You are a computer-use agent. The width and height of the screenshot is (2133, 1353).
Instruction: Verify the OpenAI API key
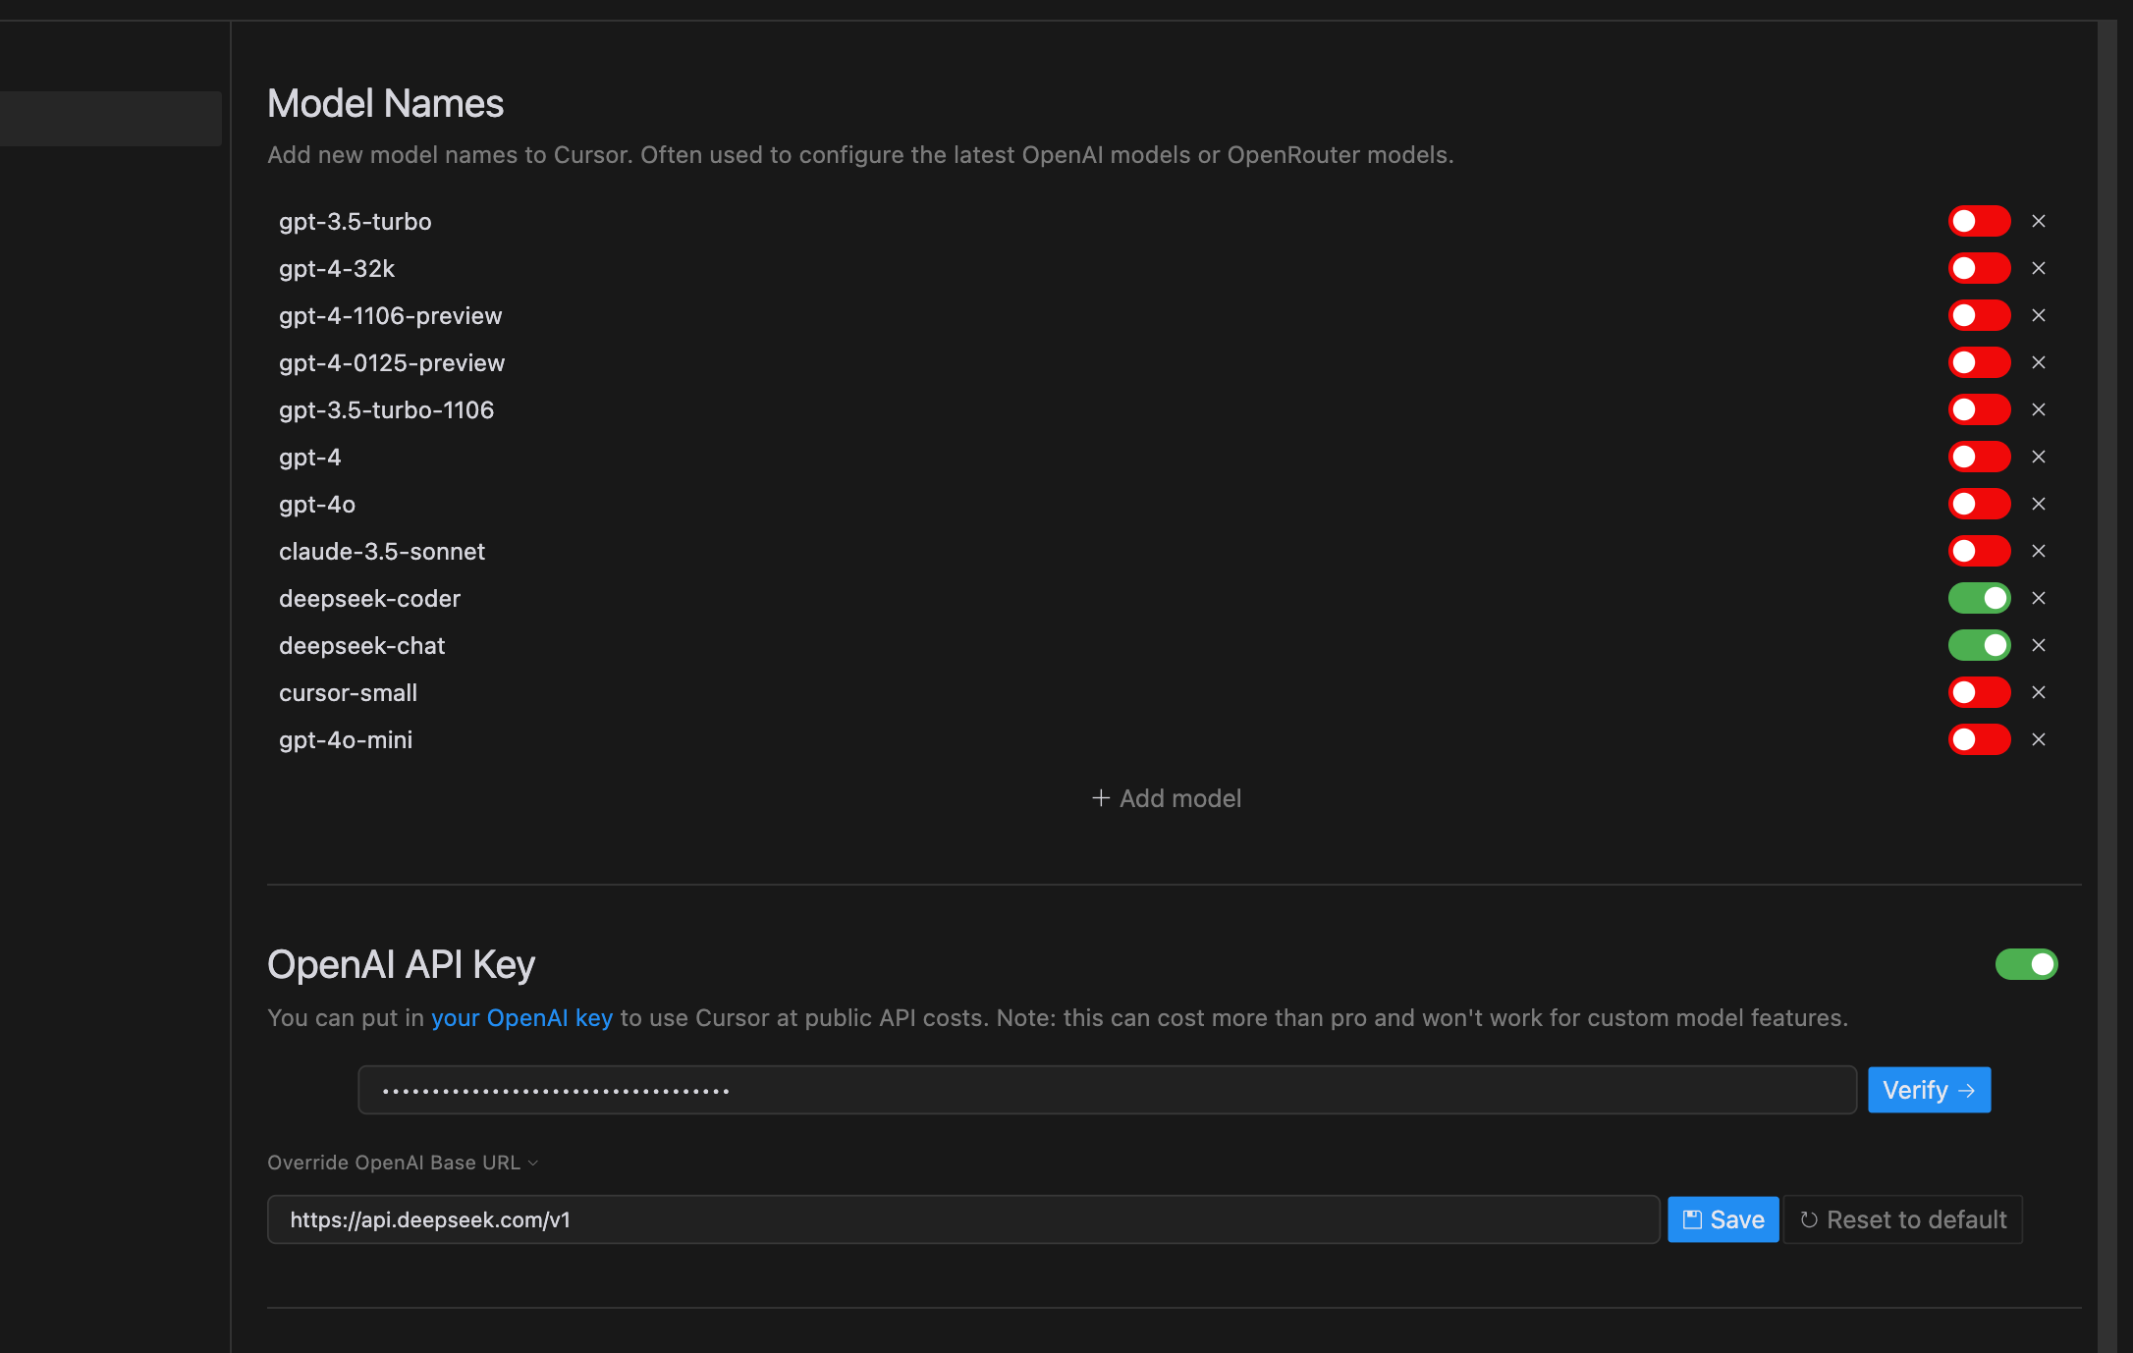click(1929, 1090)
